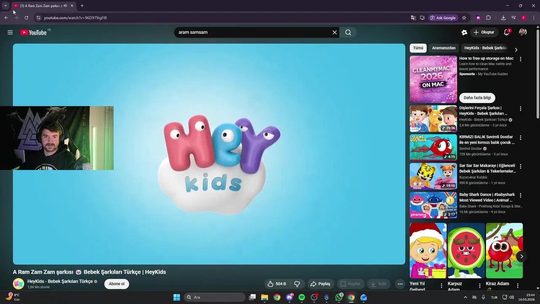This screenshot has width=540, height=304.
Task: Click the İndir download button
Action: coord(379,284)
